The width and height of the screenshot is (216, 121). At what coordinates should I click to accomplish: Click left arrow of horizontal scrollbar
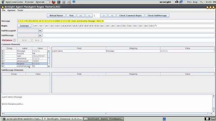(3, 114)
